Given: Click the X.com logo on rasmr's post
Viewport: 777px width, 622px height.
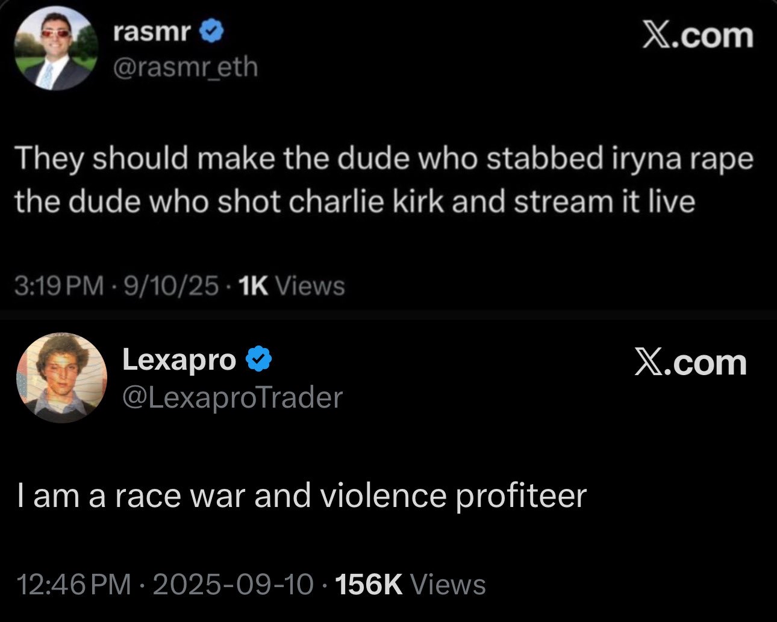Looking at the screenshot, I should pos(697,36).
